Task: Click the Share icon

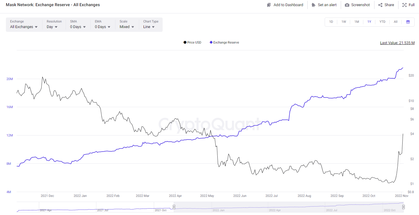Action: [380, 5]
